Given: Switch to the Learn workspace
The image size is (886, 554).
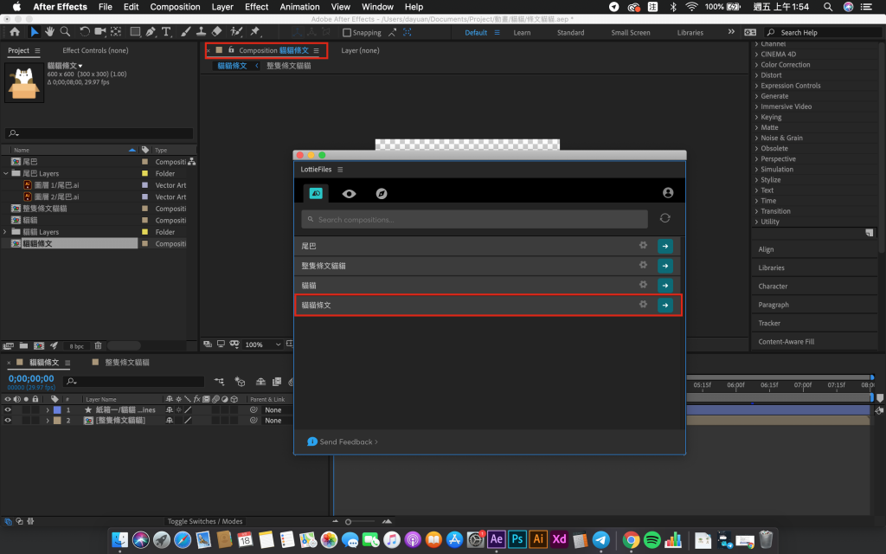Looking at the screenshot, I should coord(522,33).
